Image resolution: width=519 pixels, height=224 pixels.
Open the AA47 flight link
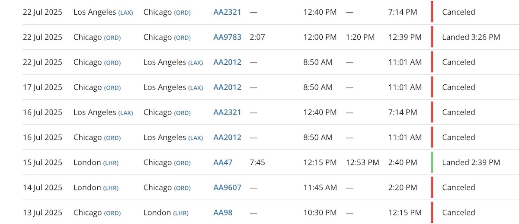tap(223, 162)
